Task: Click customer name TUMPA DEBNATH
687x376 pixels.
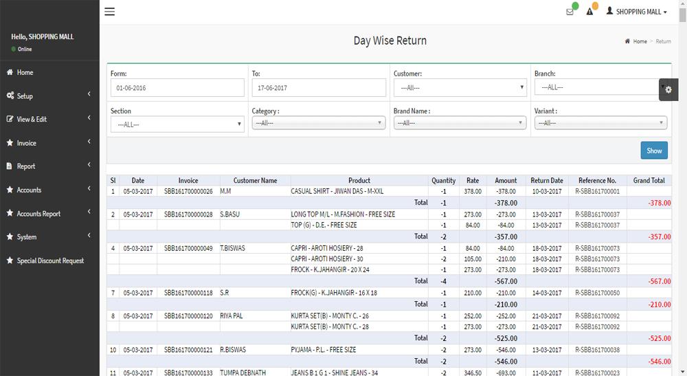Action: 243,373
